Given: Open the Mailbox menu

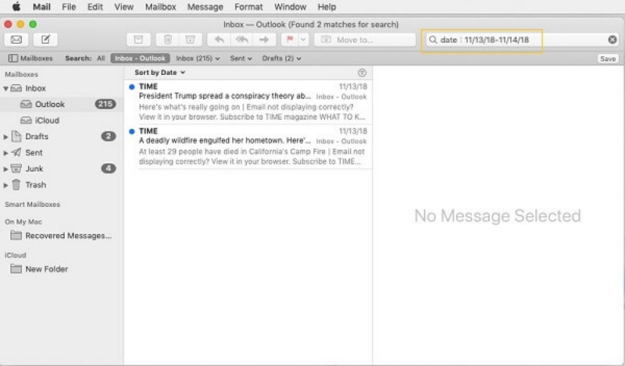Looking at the screenshot, I should click(x=161, y=7).
